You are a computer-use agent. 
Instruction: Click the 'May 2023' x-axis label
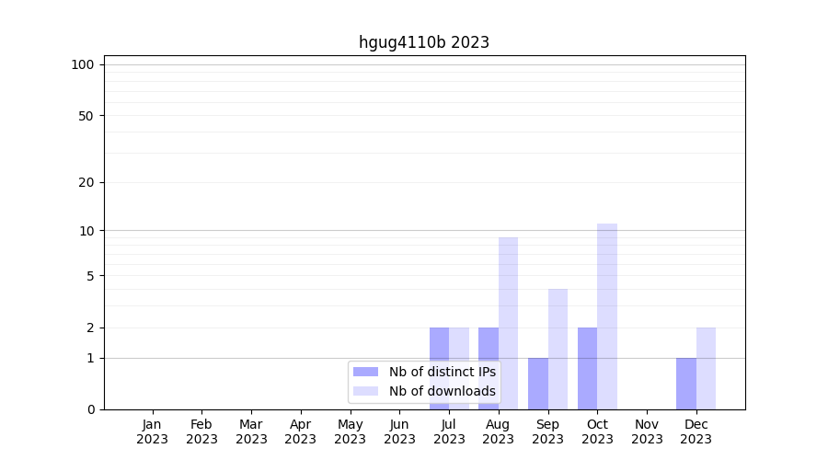[351, 431]
